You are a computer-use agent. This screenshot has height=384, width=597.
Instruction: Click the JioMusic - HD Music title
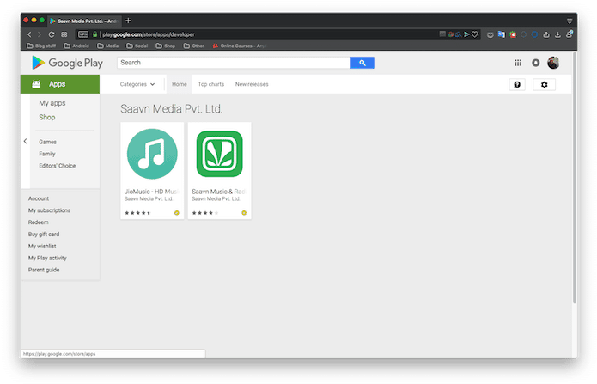pyautogui.click(x=152, y=192)
